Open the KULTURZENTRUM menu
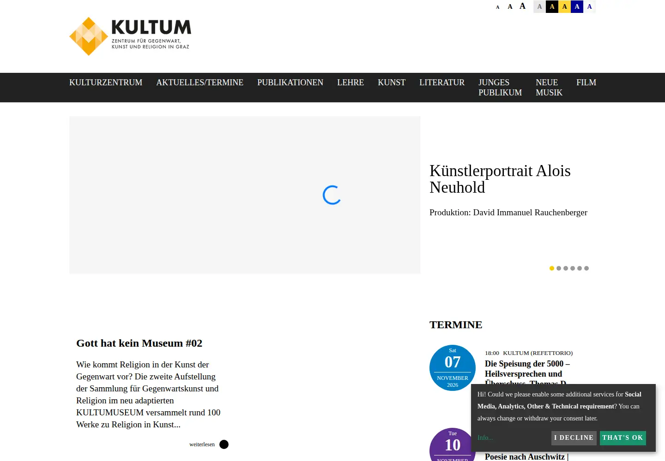This screenshot has width=665, height=461. pyautogui.click(x=106, y=83)
